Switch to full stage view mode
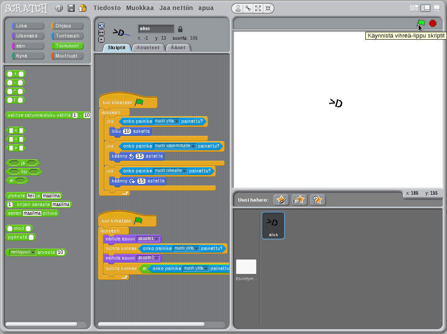This screenshot has height=334, width=447. tap(425, 8)
